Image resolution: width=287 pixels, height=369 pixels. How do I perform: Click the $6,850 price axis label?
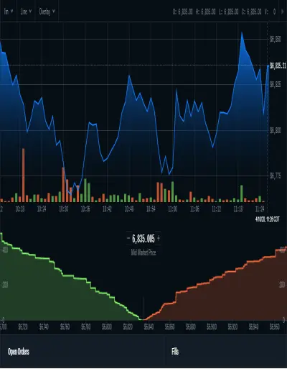[276, 39]
